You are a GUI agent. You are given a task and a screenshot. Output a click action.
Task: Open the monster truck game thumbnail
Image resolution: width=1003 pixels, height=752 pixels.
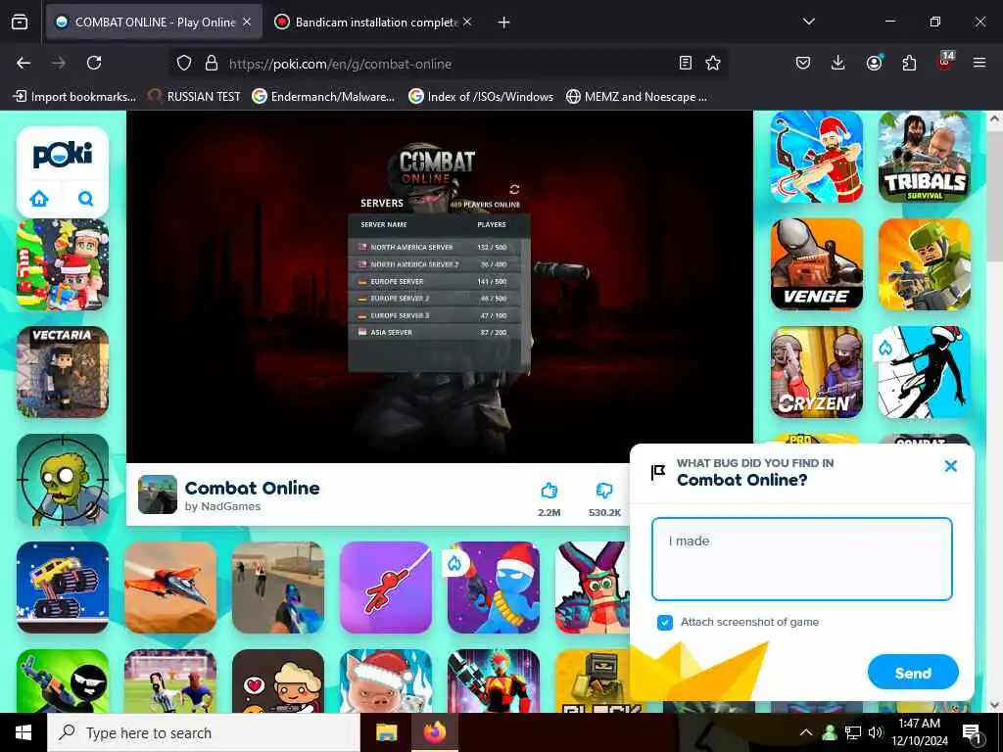[63, 587]
